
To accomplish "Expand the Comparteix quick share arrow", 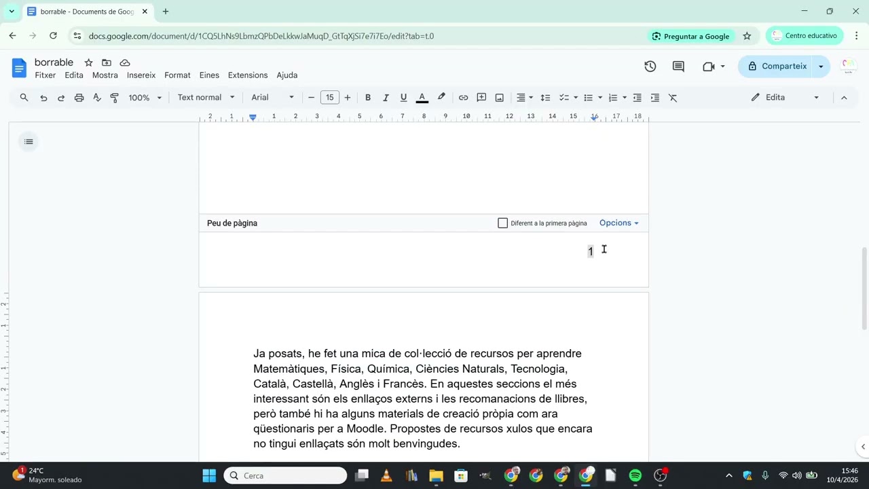I will (821, 67).
